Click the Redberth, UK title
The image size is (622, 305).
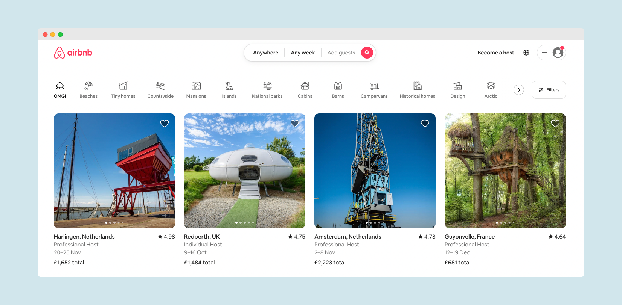[x=202, y=237]
